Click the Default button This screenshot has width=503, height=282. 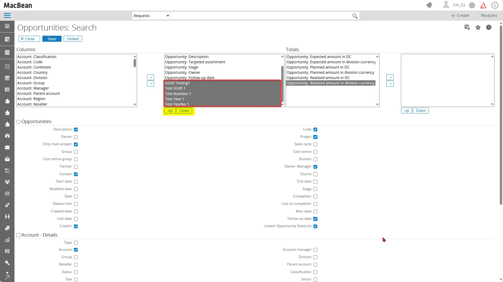click(73, 39)
